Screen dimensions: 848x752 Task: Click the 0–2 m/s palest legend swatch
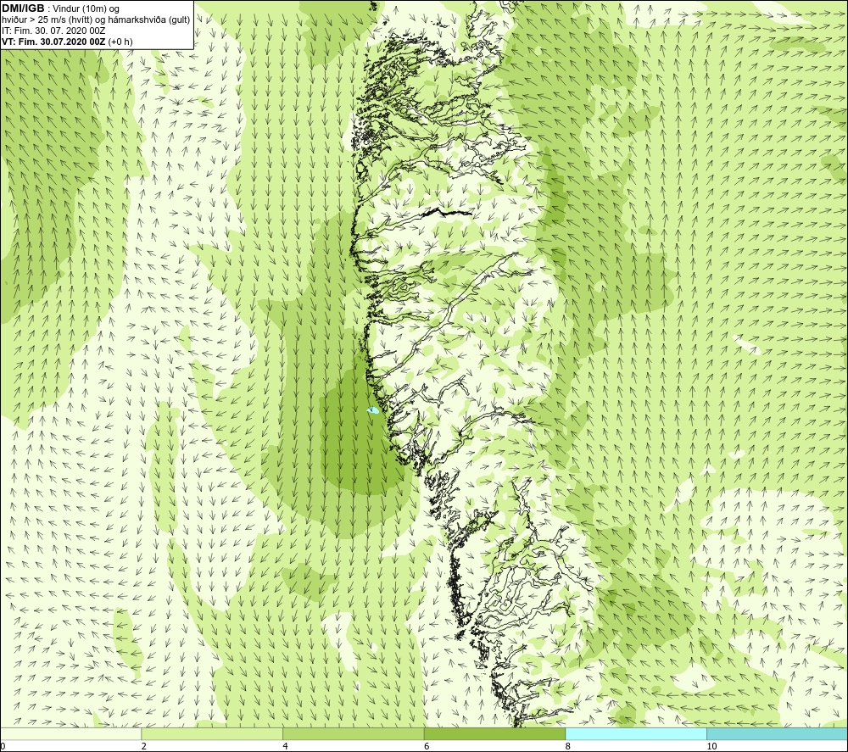(70, 733)
